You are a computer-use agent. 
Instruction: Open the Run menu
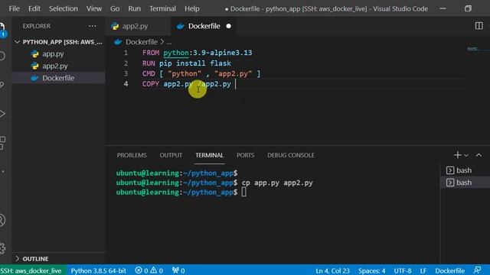(135, 8)
